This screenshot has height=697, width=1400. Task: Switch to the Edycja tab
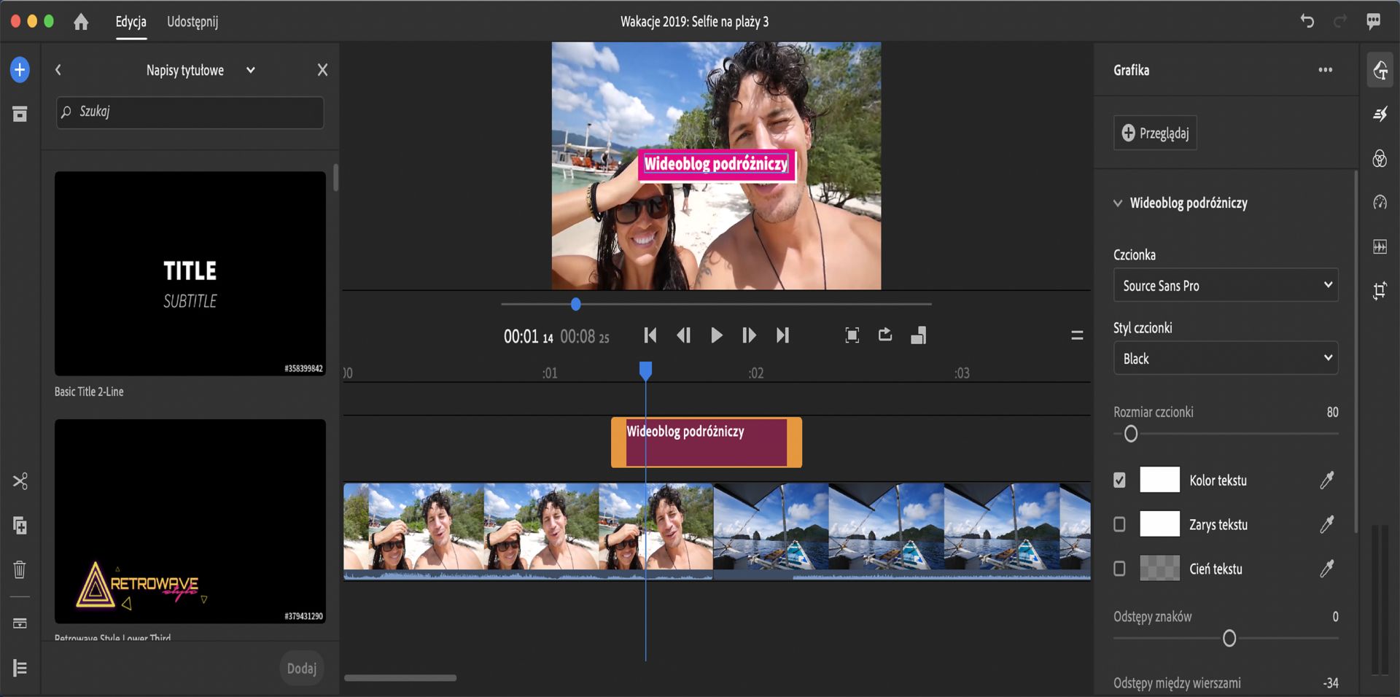click(x=131, y=22)
